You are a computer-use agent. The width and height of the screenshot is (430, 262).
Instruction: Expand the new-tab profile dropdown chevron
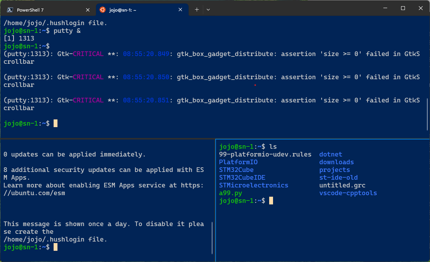[x=208, y=10]
